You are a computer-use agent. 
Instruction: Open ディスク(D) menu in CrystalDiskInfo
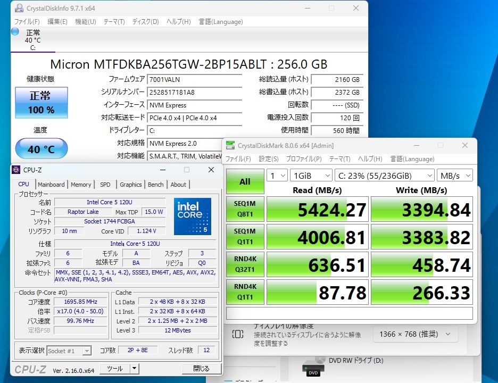(145, 22)
